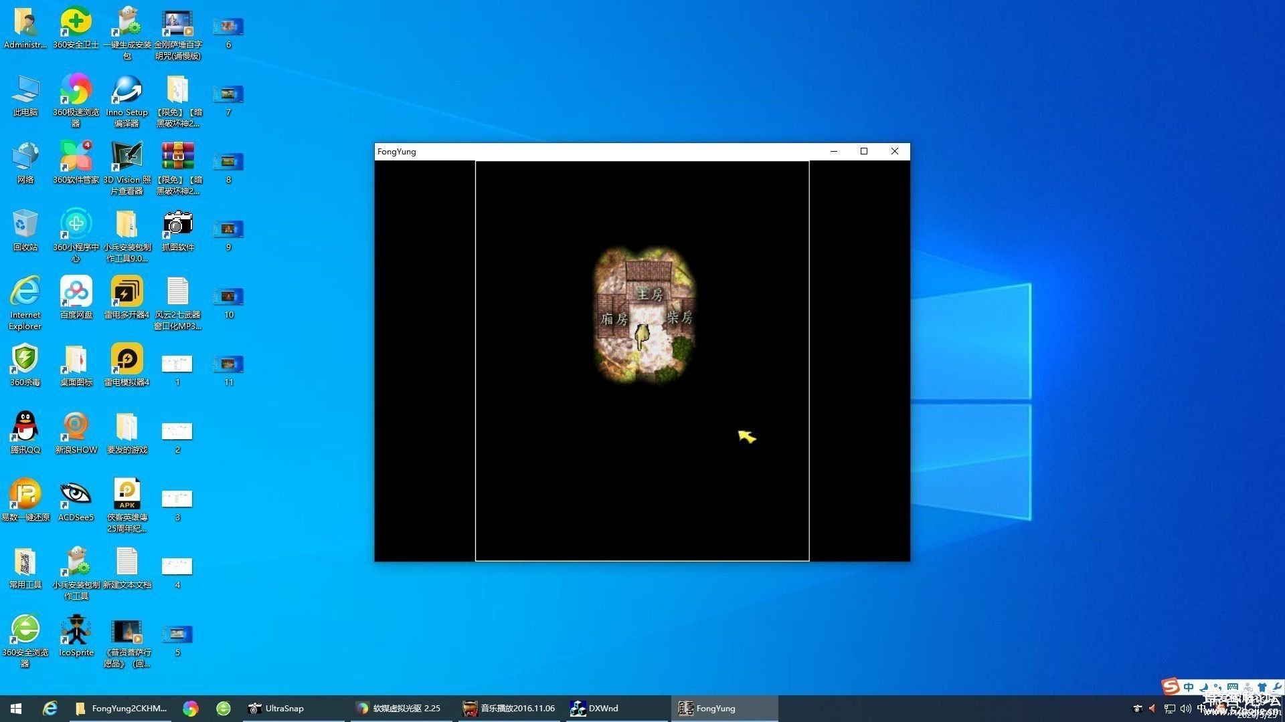Open 新建文本文档 file icon
Screen dimensions: 1285x722
(x=126, y=568)
